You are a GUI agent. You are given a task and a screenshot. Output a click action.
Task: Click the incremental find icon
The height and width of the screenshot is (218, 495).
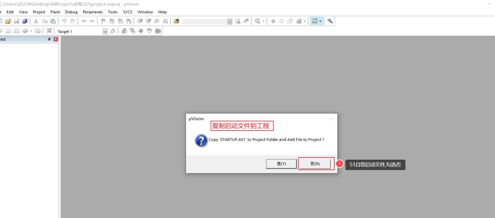(246, 21)
